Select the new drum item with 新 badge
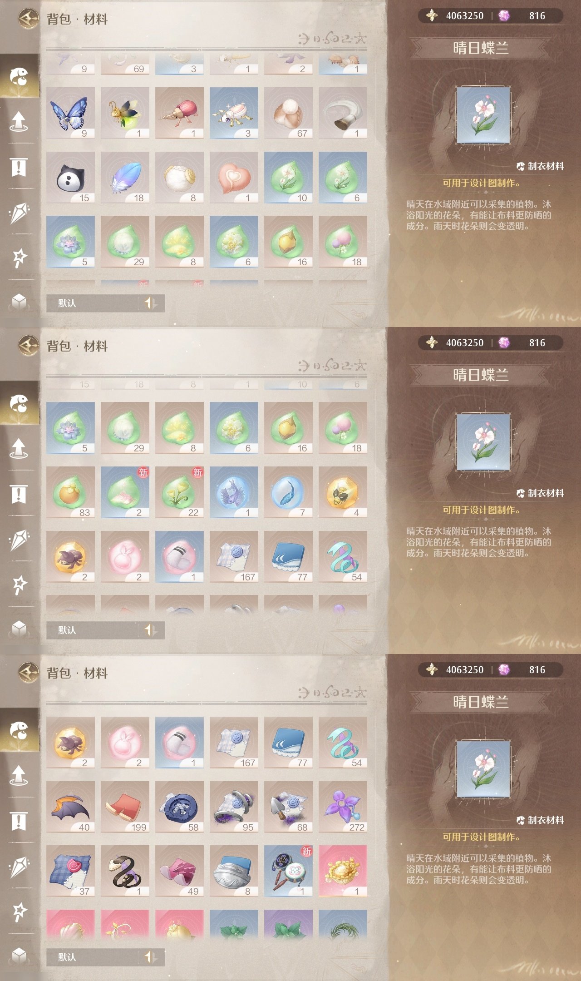The image size is (581, 981). coord(288,871)
